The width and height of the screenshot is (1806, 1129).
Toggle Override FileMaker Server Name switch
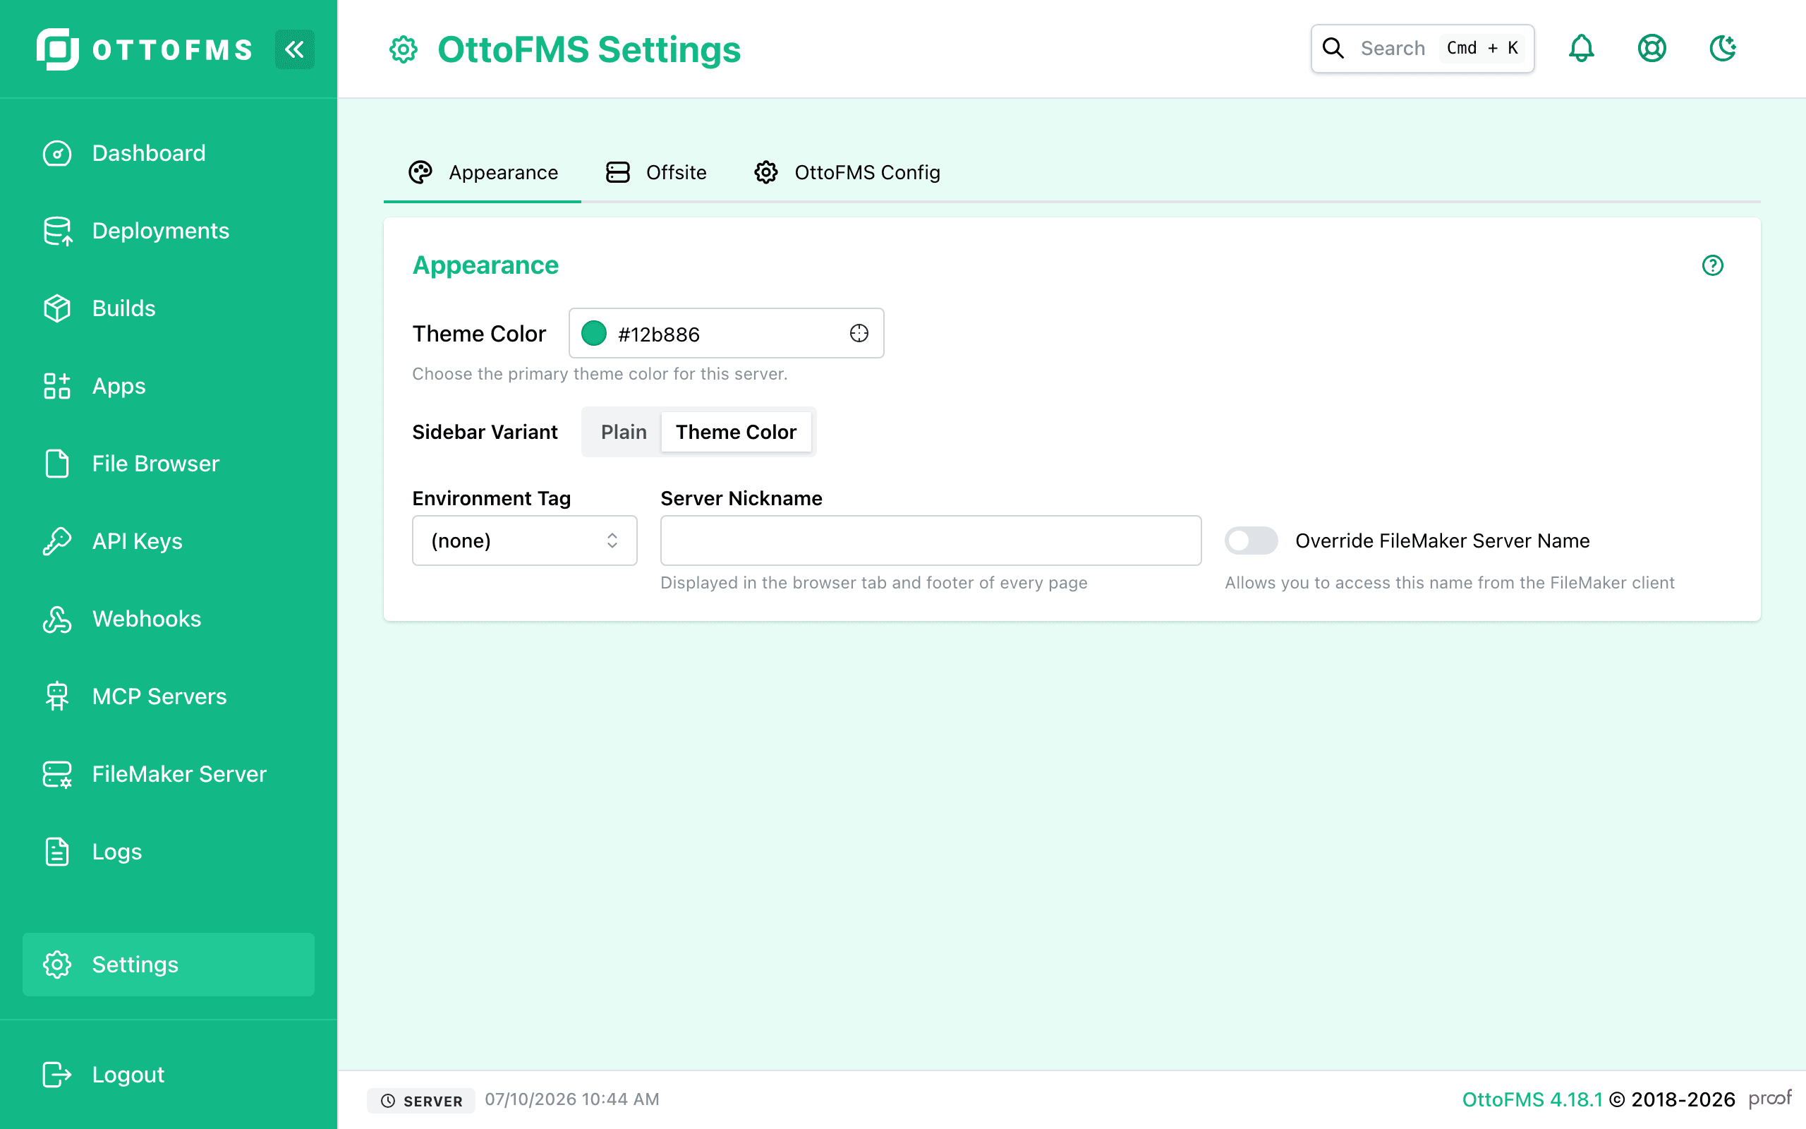pos(1252,541)
